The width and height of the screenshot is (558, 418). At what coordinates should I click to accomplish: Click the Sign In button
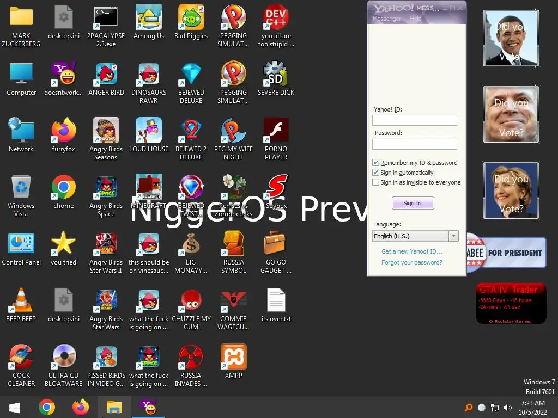[413, 203]
